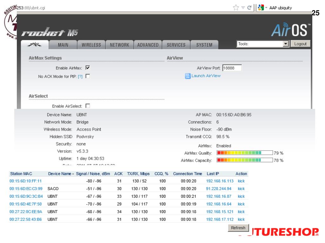Image resolution: width=325 pixels, height=243 pixels.
Task: Kick the SACO station
Action: click(x=241, y=189)
